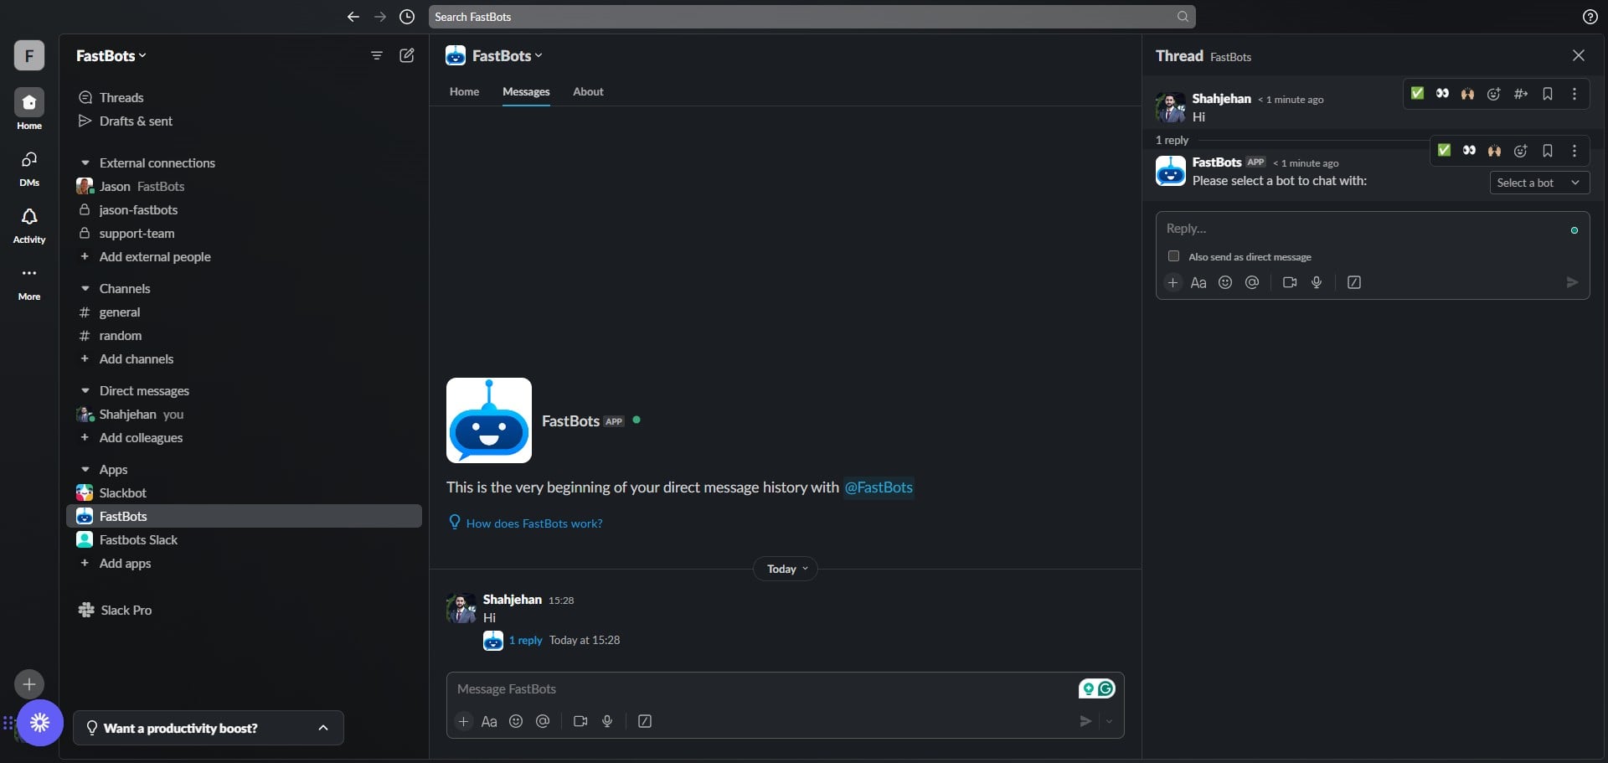Image resolution: width=1608 pixels, height=763 pixels.
Task: Open the emoji picker in the thread reply box
Action: (x=1225, y=282)
